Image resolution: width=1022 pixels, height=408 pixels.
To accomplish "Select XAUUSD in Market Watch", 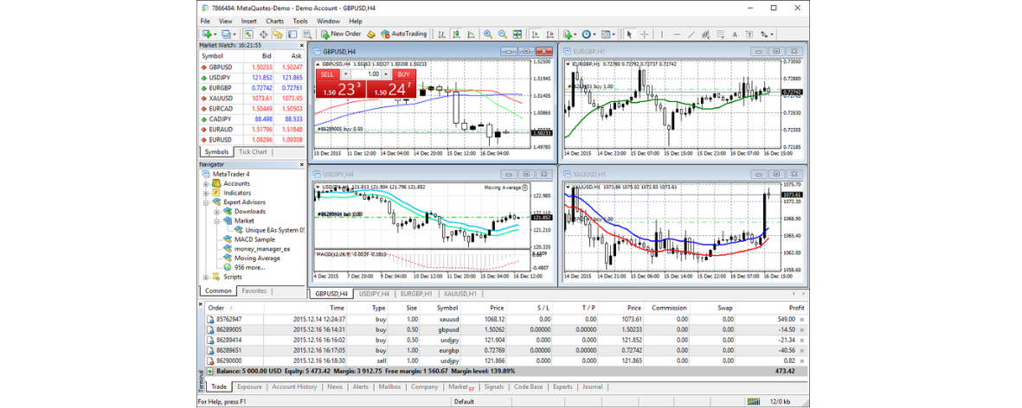I will pos(221,99).
